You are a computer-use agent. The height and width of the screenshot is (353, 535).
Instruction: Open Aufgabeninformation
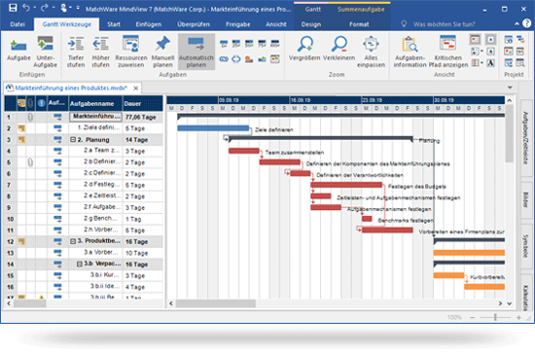(410, 52)
